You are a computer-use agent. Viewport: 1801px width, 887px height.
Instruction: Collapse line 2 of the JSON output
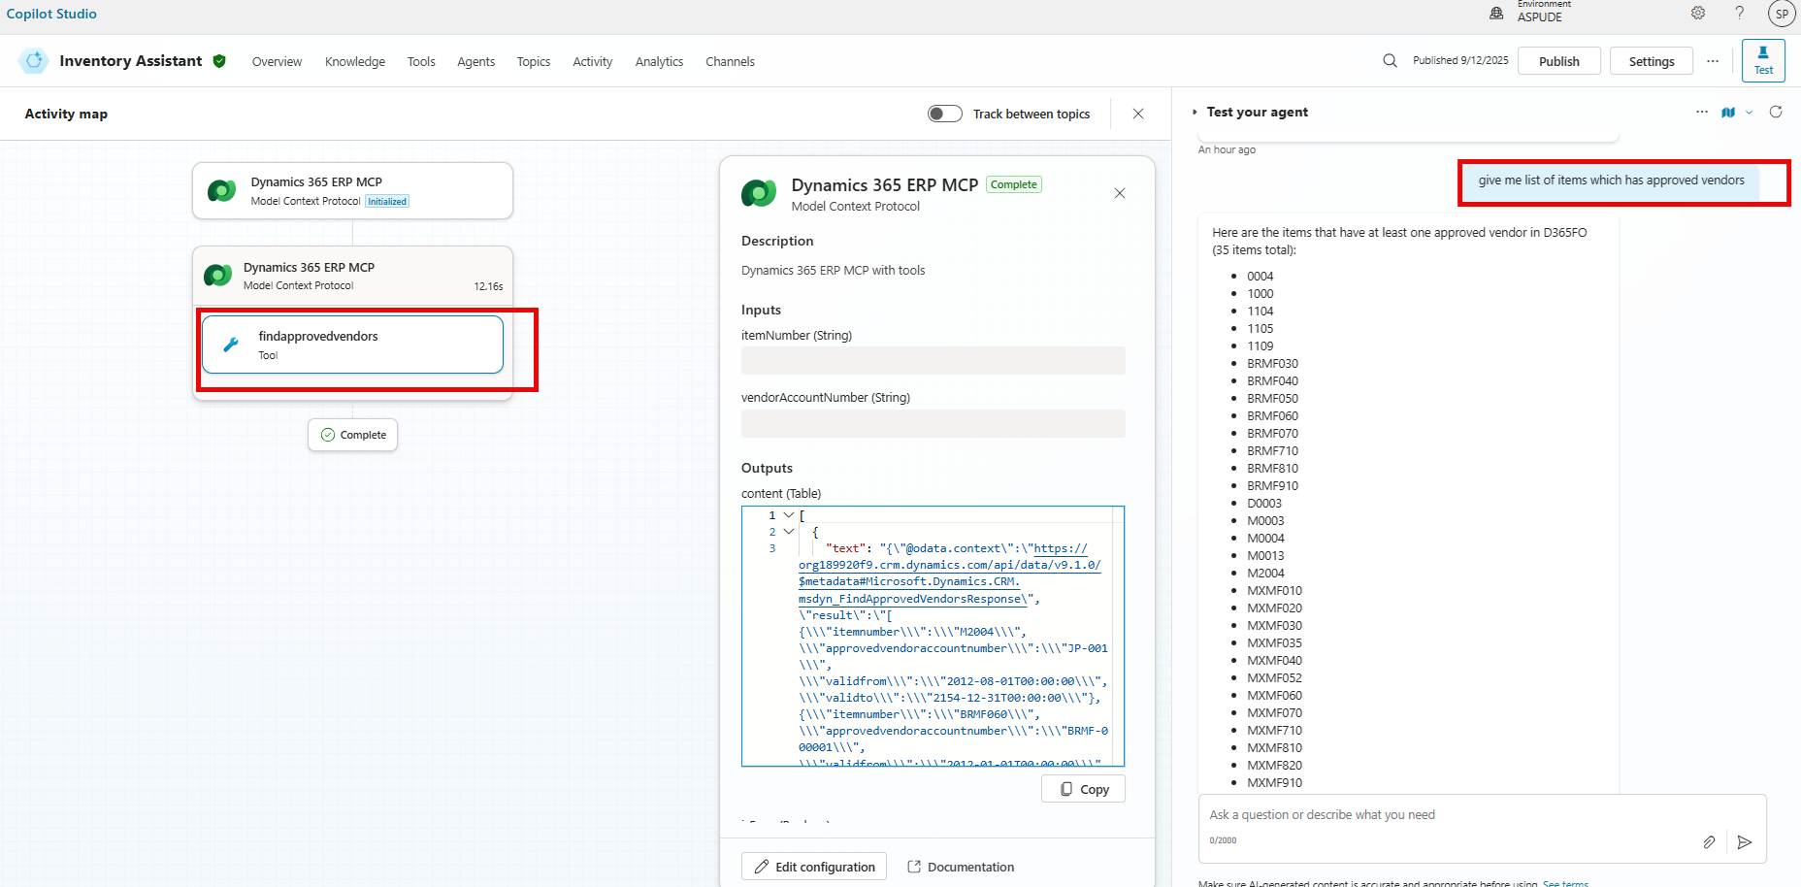coord(788,532)
